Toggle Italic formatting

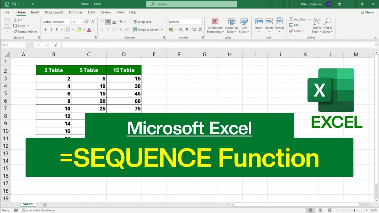tap(51, 30)
